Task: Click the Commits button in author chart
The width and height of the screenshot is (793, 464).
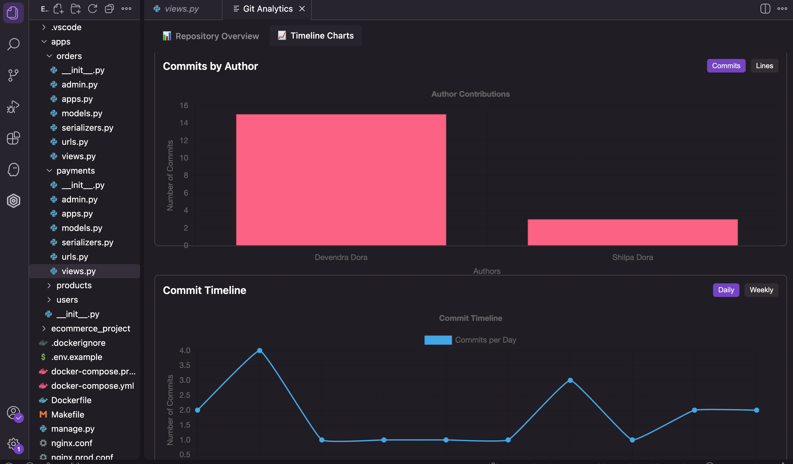Action: pos(726,66)
